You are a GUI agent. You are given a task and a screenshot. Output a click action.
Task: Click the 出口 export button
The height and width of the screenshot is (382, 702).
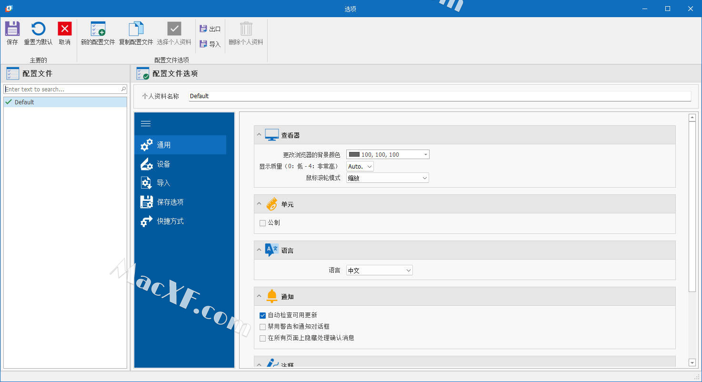point(210,29)
